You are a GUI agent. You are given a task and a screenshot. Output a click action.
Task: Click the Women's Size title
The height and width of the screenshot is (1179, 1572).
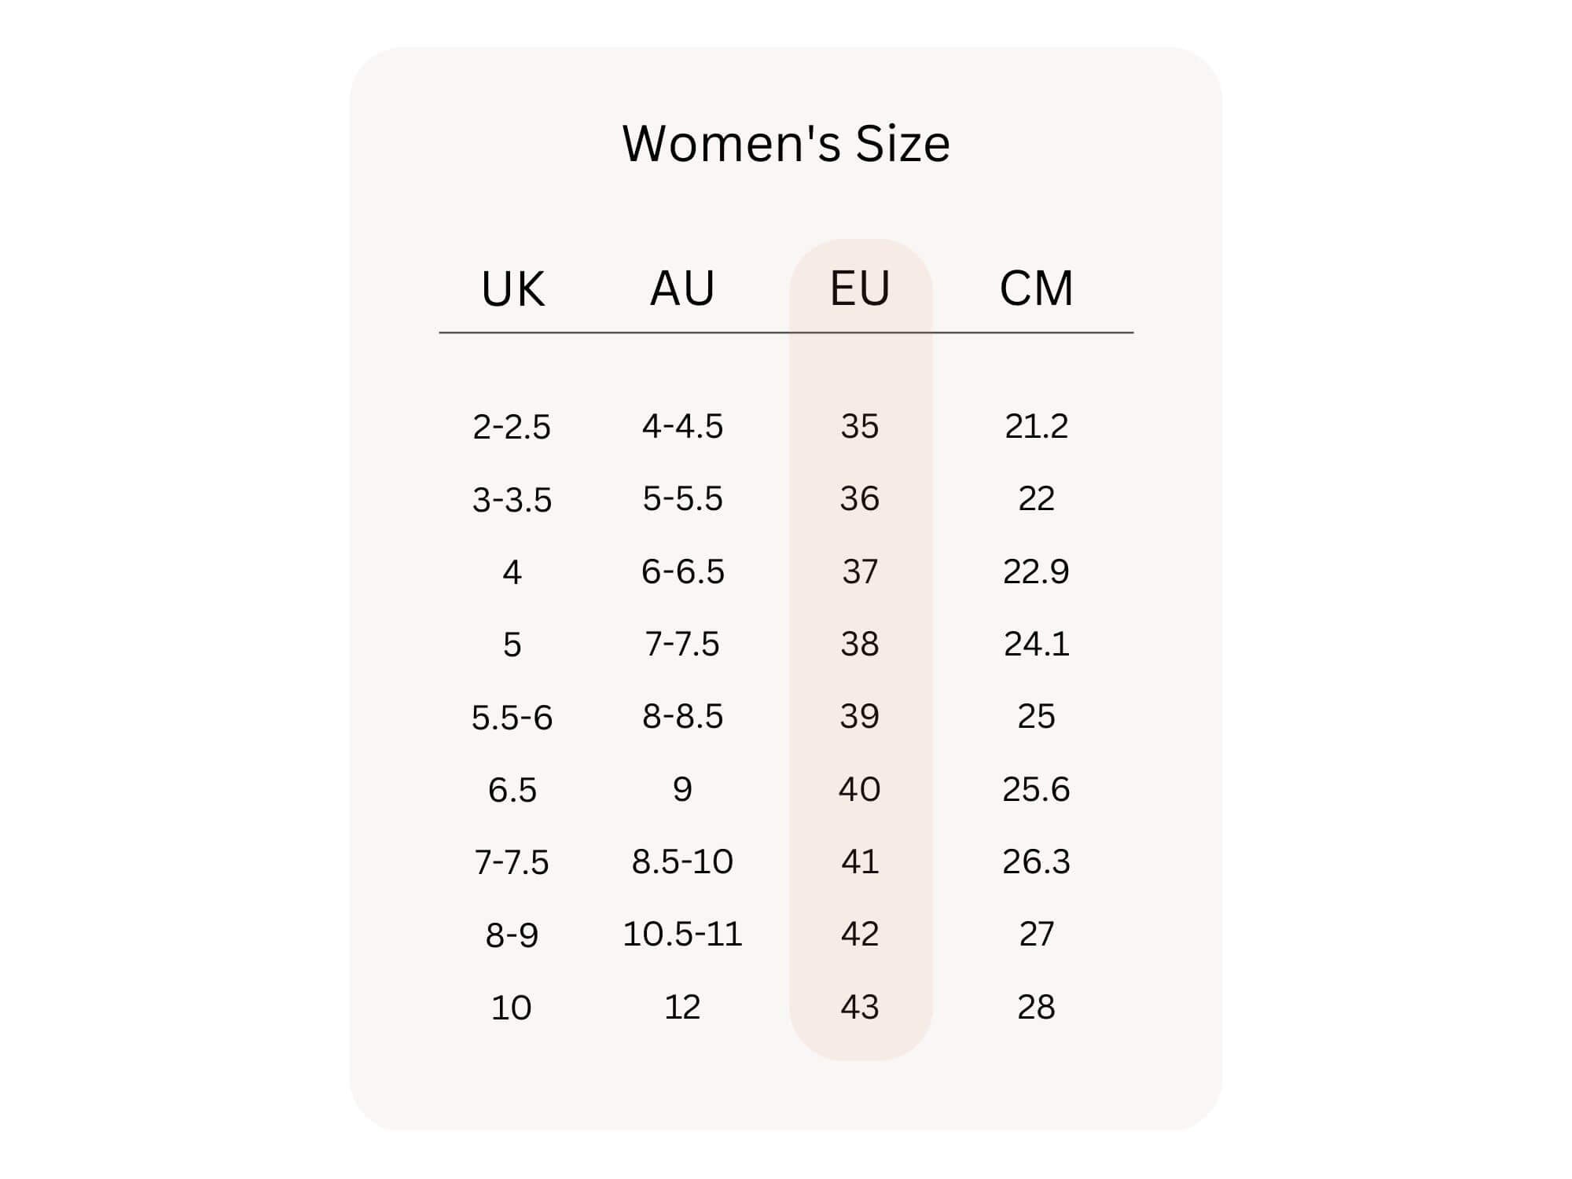coord(786,144)
